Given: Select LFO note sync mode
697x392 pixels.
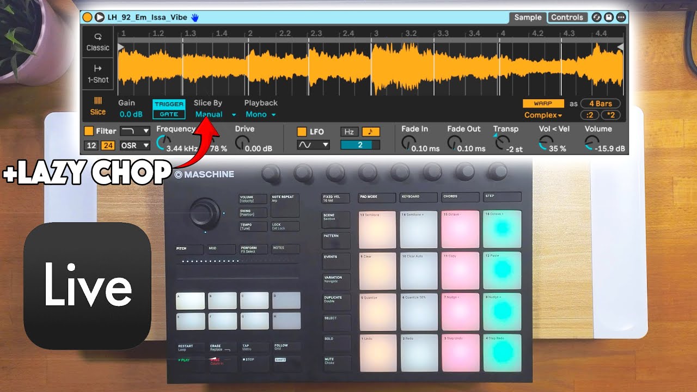Looking at the screenshot, I should [370, 132].
